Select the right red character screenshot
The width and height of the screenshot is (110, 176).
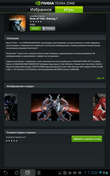(99, 107)
